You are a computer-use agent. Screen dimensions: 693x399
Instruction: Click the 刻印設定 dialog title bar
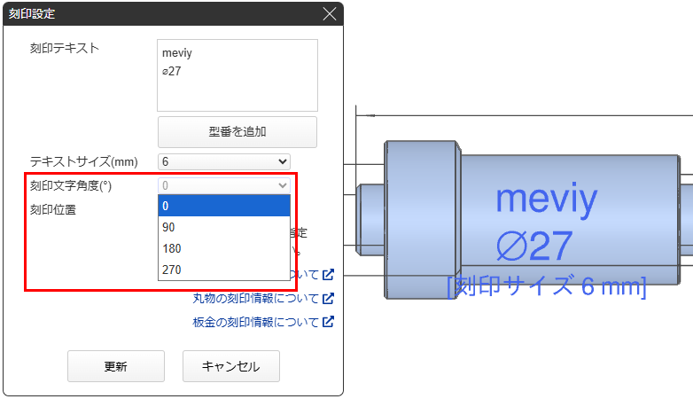click(x=160, y=14)
